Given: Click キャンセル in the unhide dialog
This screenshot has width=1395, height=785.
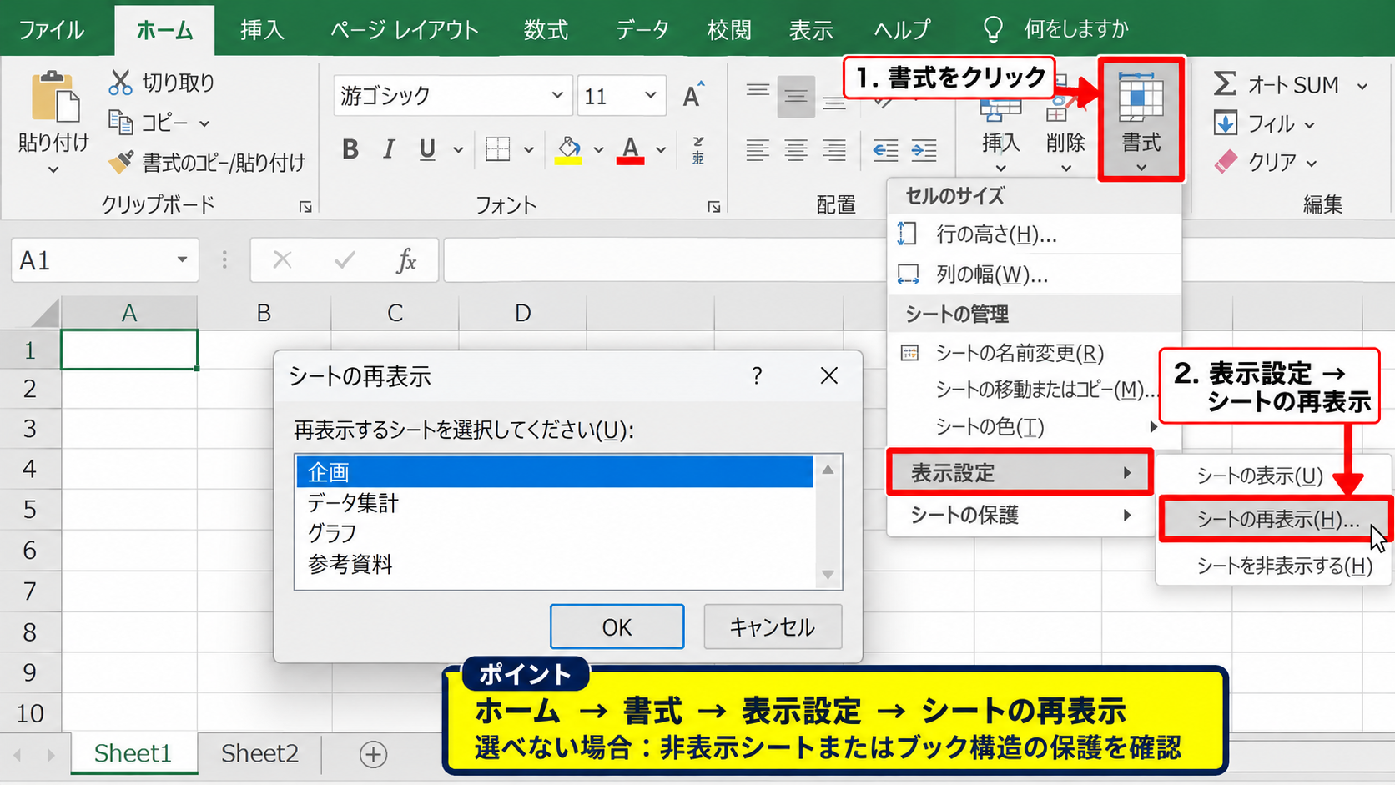Looking at the screenshot, I should [773, 626].
